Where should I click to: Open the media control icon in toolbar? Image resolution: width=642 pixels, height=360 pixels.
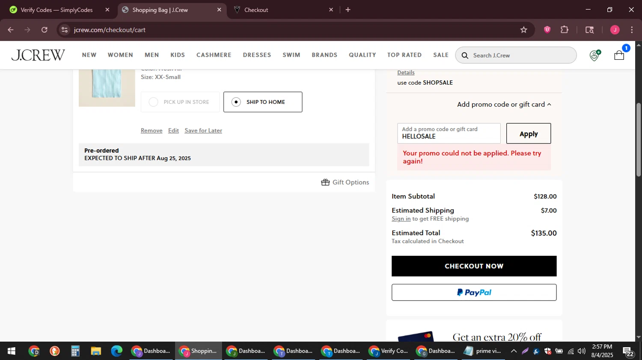tap(589, 30)
